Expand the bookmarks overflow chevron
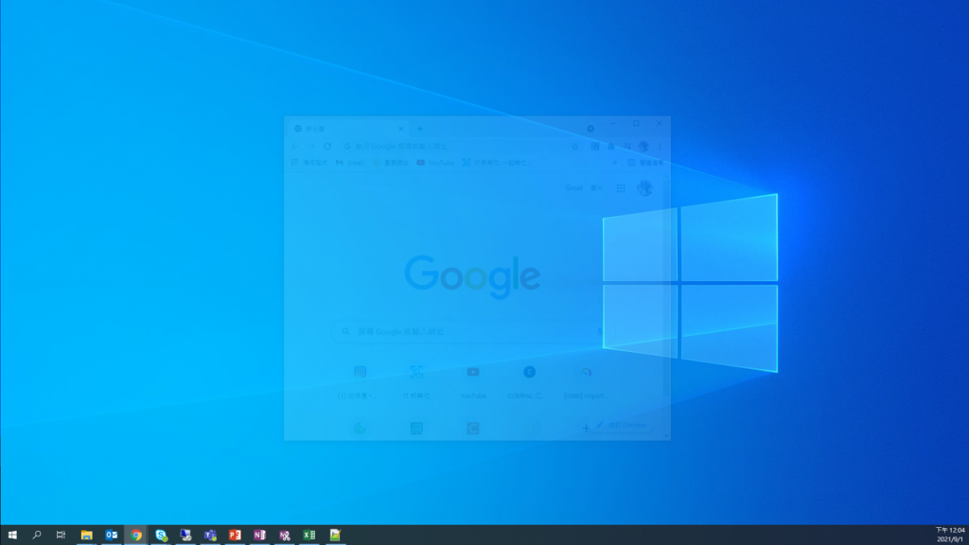The image size is (969, 545). click(614, 163)
